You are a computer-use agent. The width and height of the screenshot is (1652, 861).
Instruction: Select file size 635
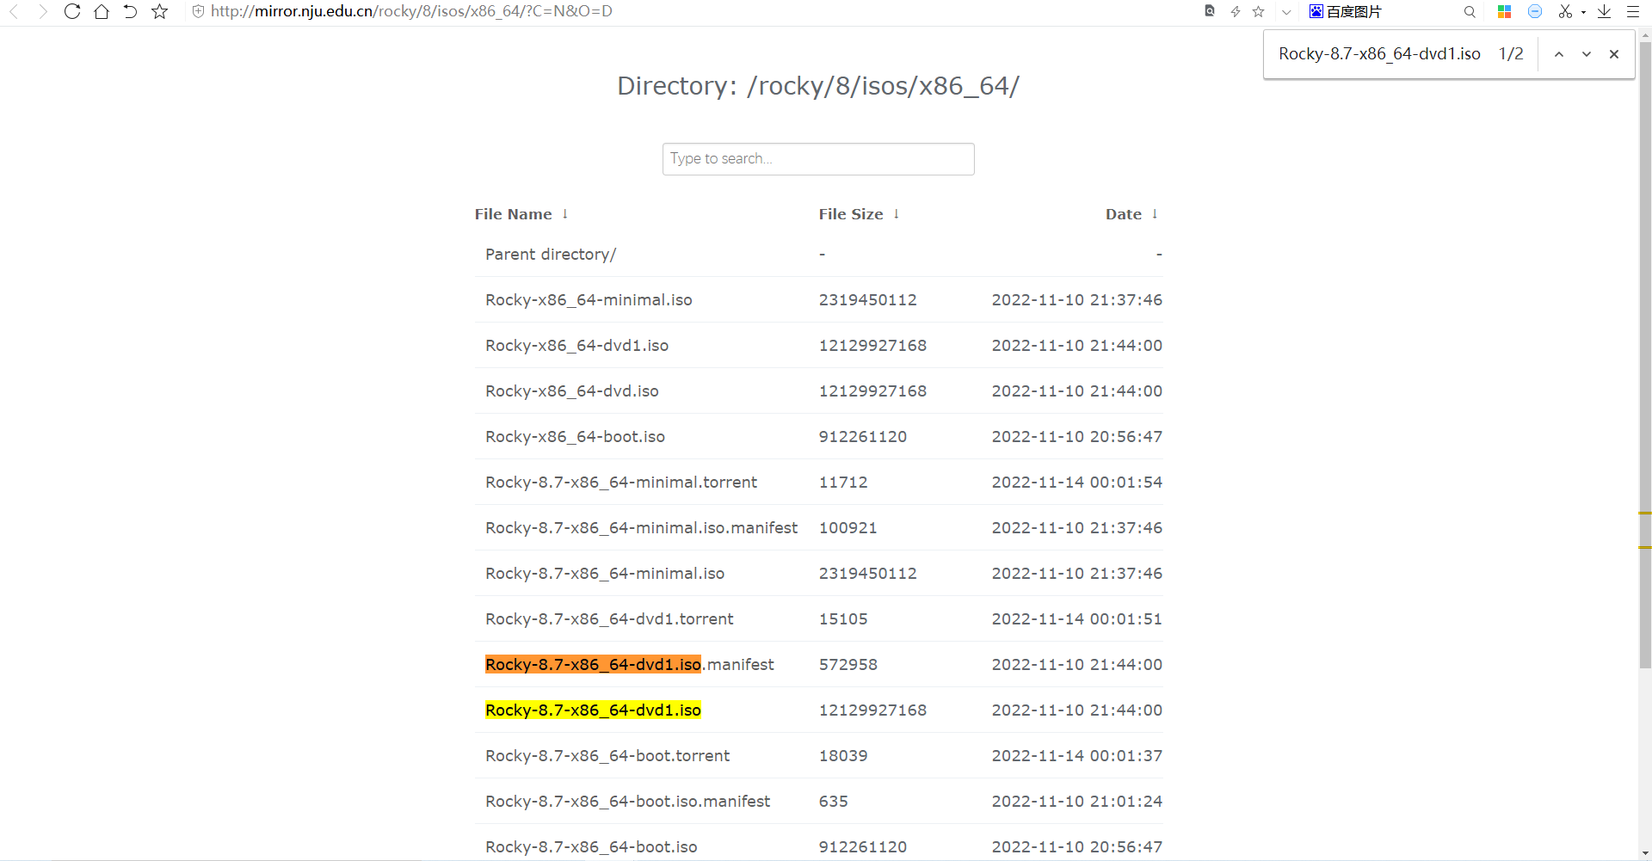click(833, 802)
